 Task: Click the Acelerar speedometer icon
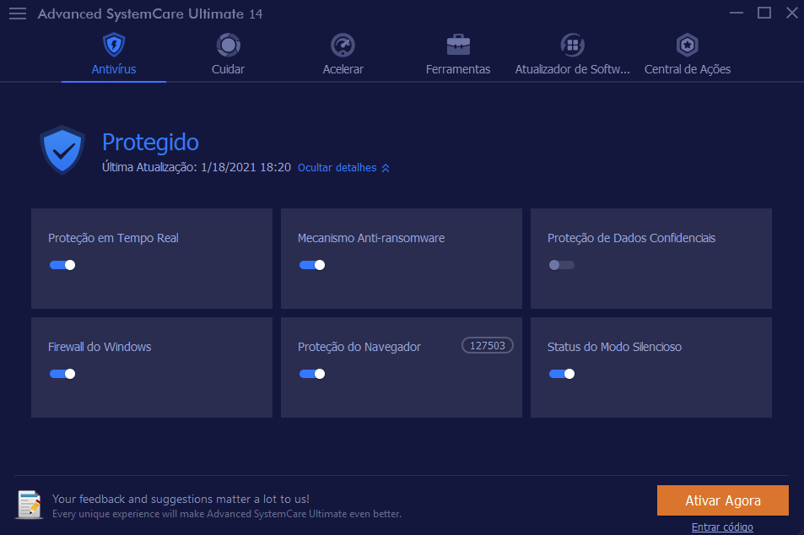(343, 45)
